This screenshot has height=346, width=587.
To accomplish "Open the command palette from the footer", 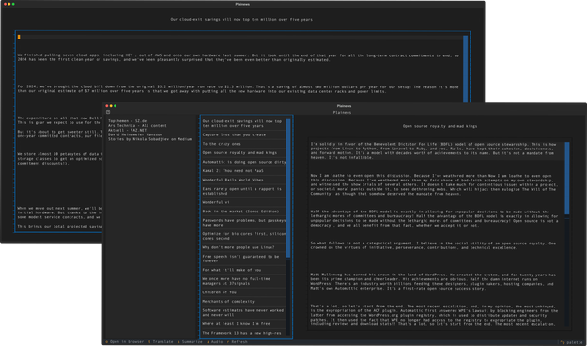I will click(572, 342).
